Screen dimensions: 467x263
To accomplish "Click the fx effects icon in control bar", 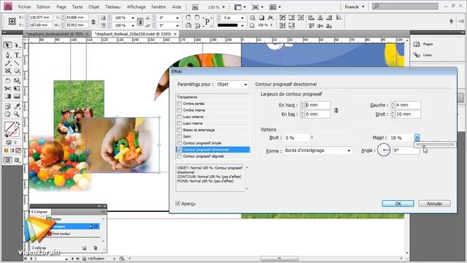I will coord(271,18).
